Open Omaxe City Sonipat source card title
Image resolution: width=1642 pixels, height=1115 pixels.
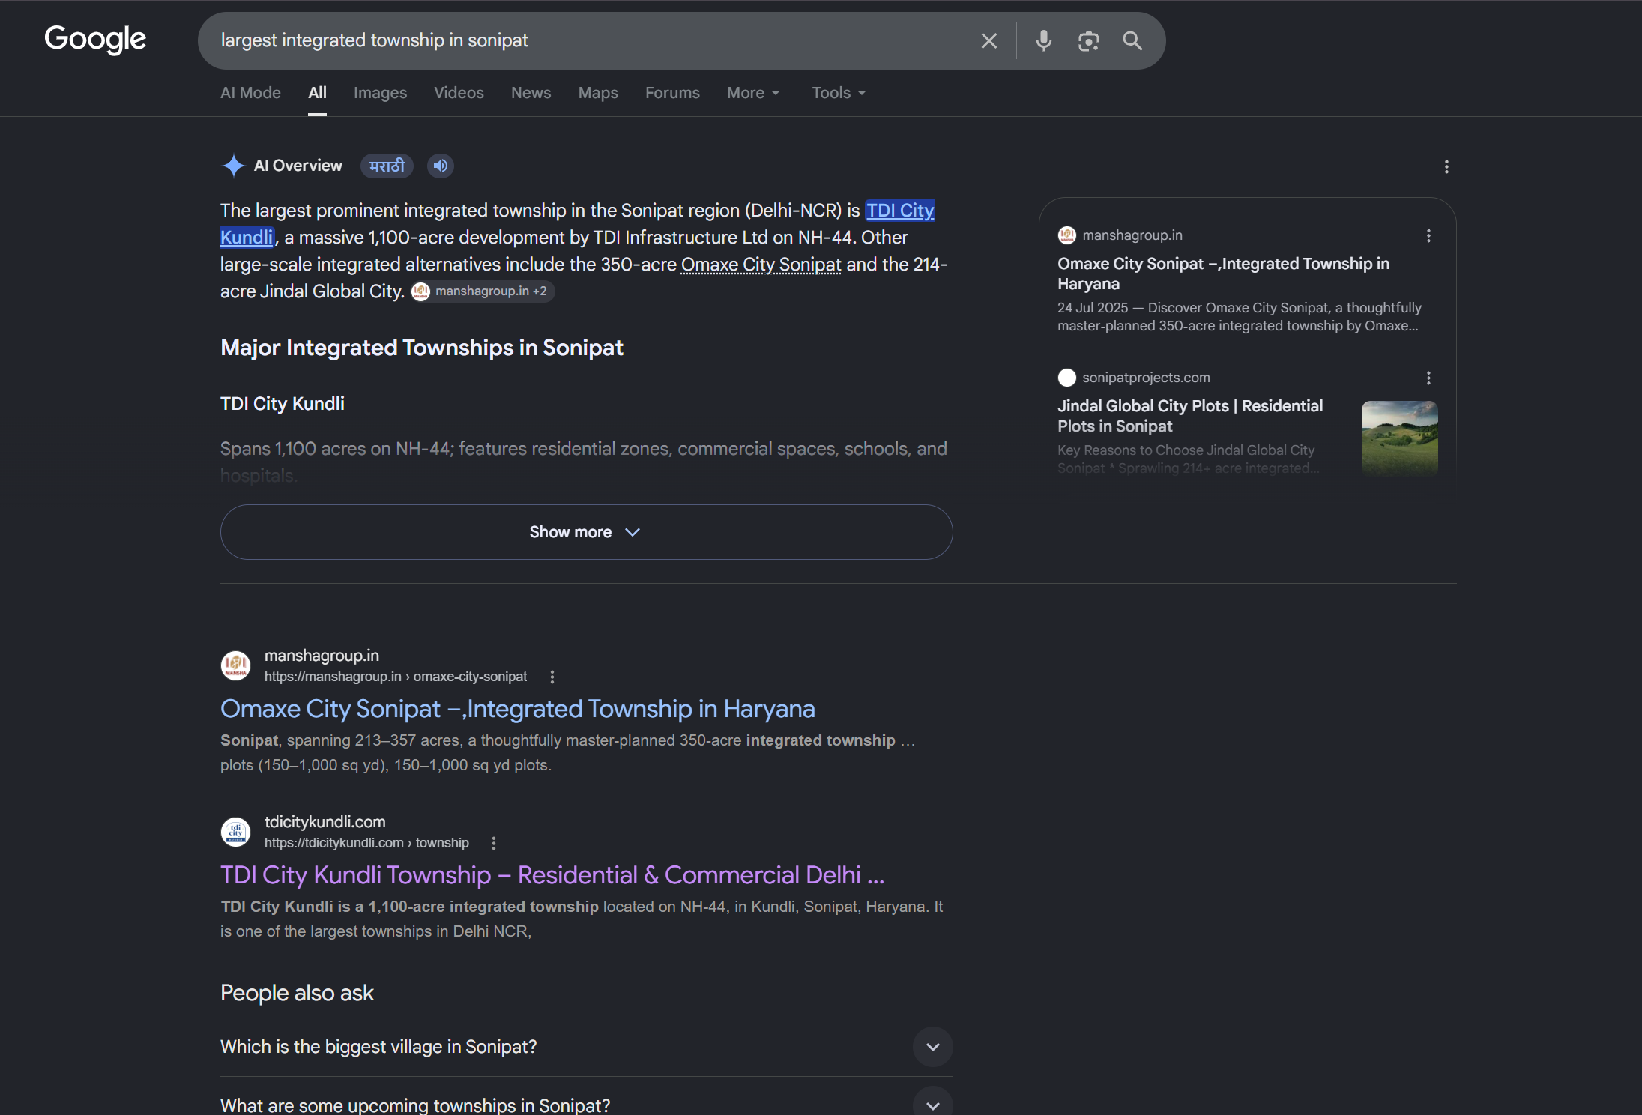point(1223,274)
